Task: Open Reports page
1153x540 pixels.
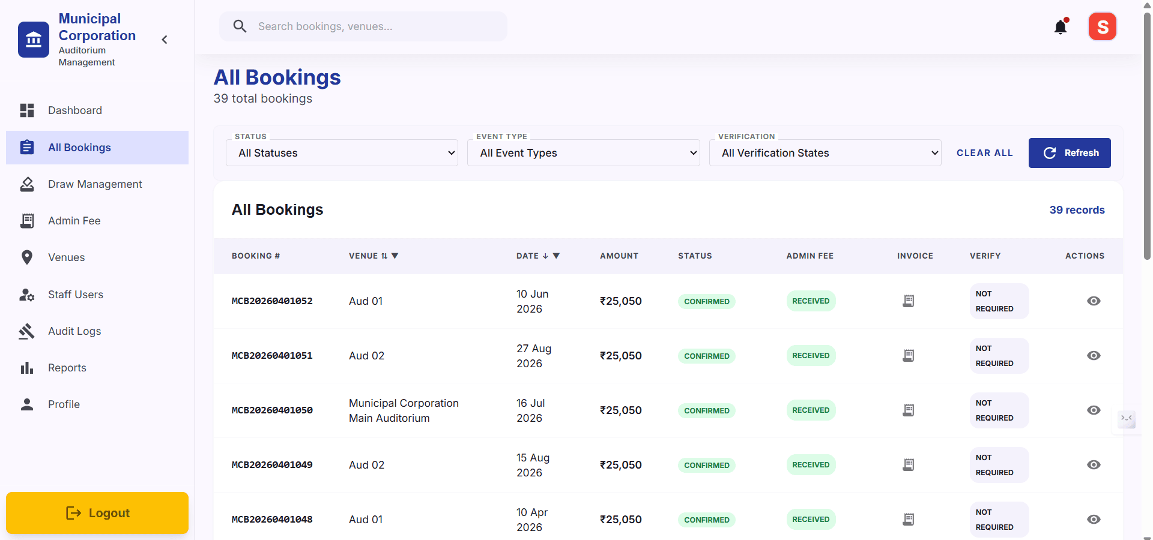Action: (x=97, y=368)
